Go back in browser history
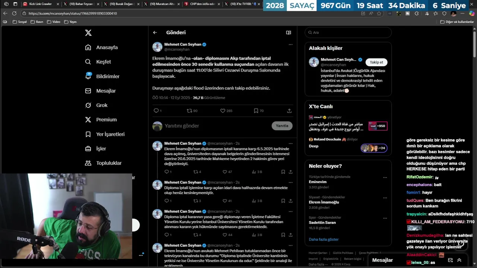This screenshot has height=268, width=477. click(x=5, y=13)
